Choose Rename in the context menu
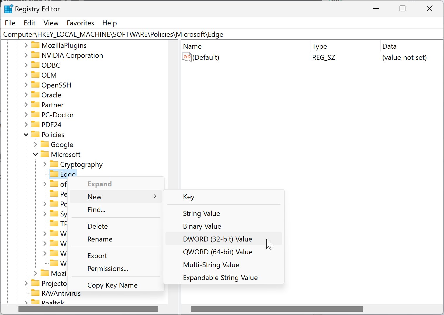This screenshot has width=444, height=315. click(x=116, y=239)
